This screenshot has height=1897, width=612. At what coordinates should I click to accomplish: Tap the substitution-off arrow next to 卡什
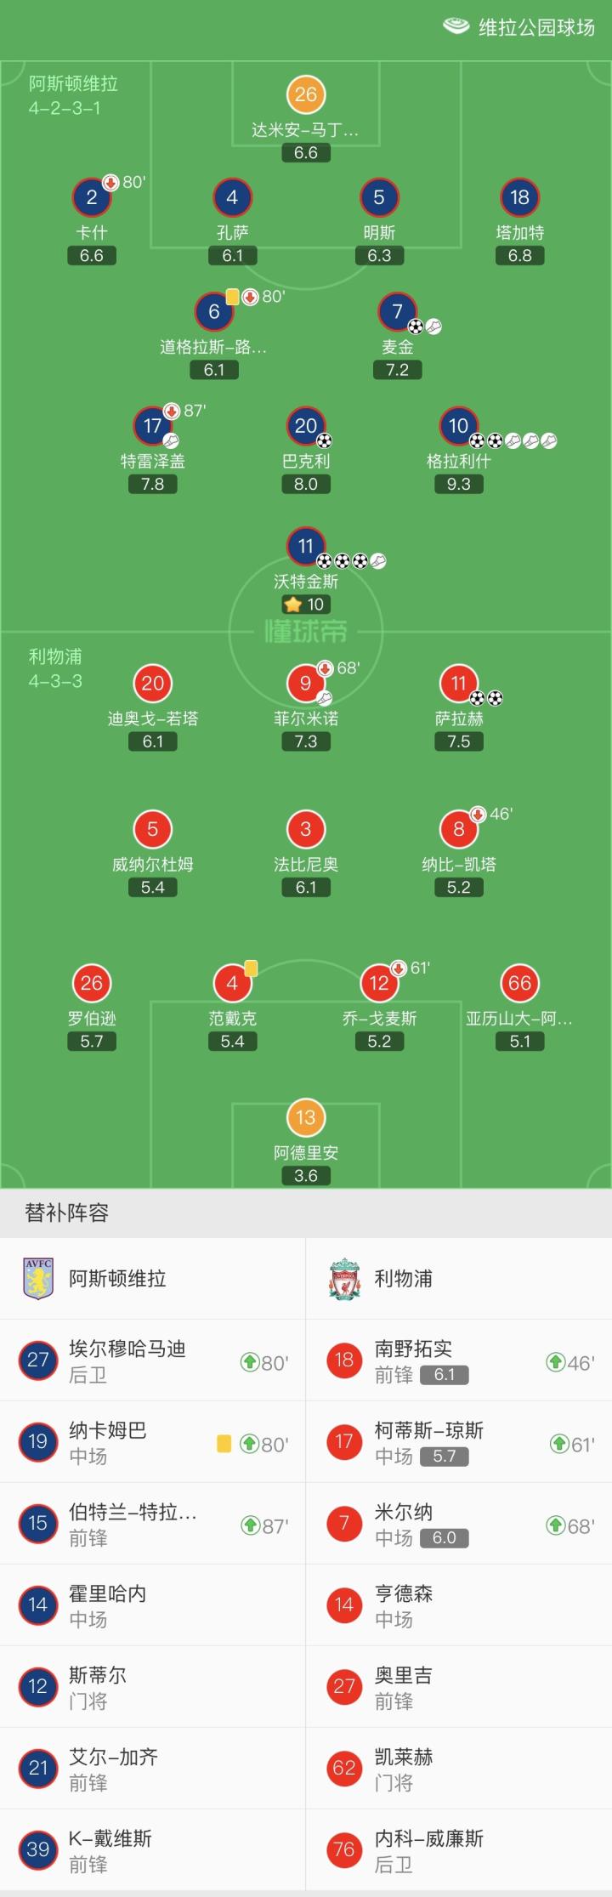(x=110, y=182)
